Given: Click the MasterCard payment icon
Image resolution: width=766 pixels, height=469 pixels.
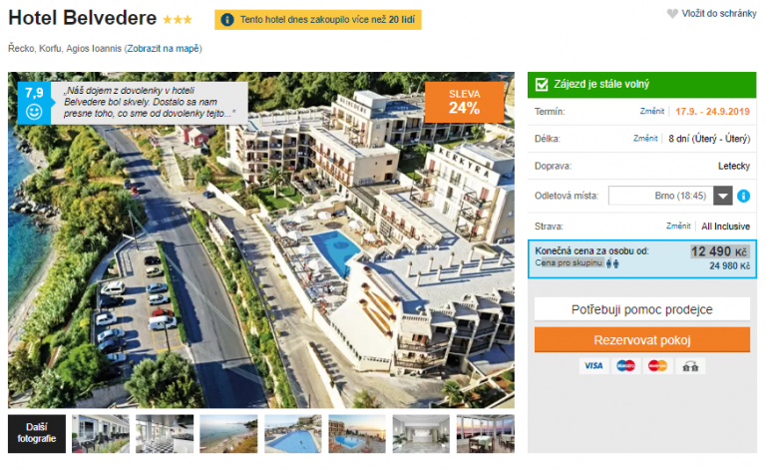Looking at the screenshot, I should (x=657, y=366).
